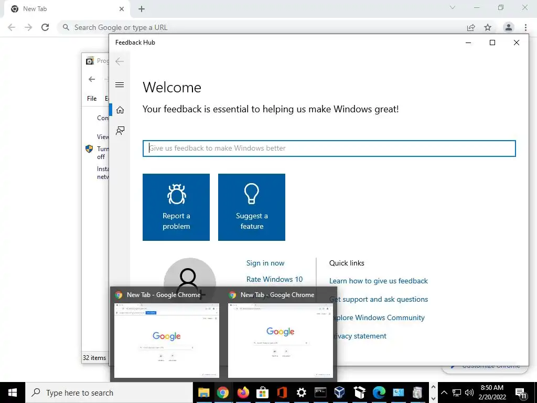The height and width of the screenshot is (403, 537).
Task: Click the Sign in now link
Action: tap(265, 263)
